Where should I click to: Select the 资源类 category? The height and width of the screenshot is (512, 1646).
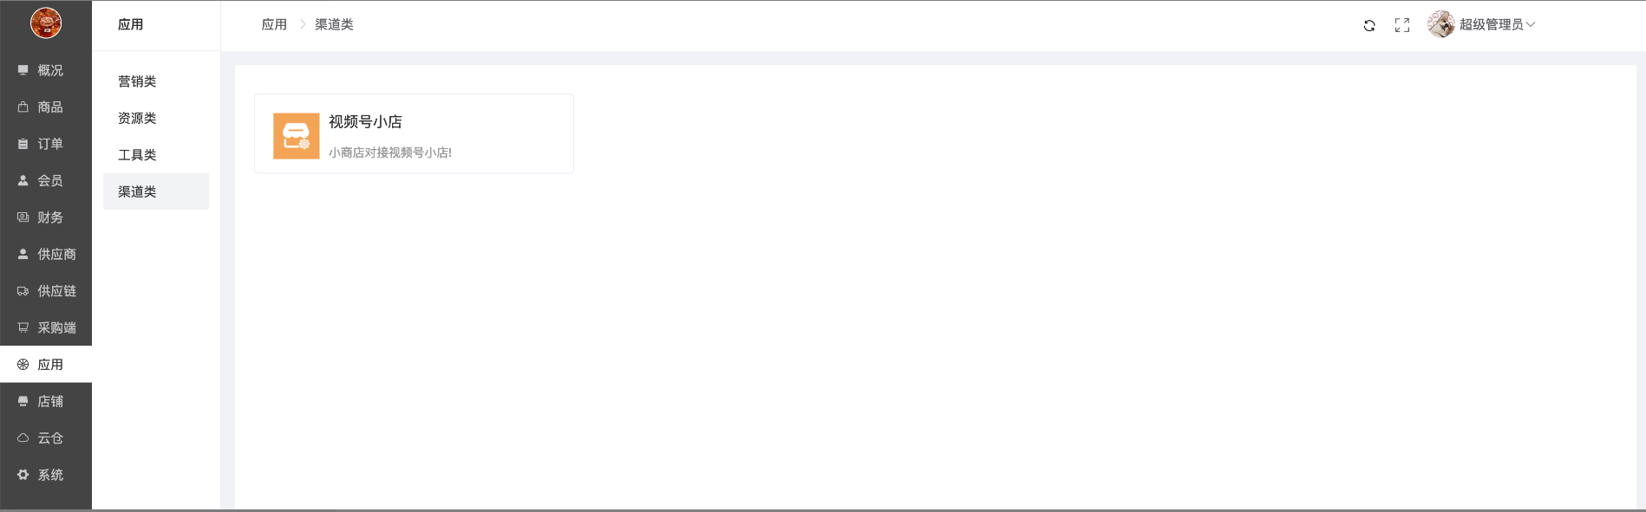pyautogui.click(x=138, y=119)
